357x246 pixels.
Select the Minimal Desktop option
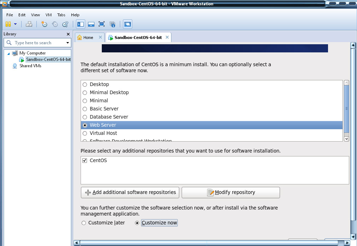tap(85, 93)
